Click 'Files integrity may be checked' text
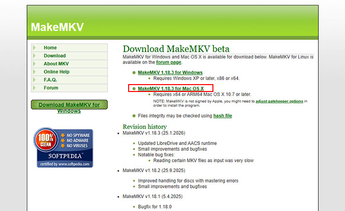Image resolution: width=345 pixels, height=211 pixels. click(x=175, y=116)
